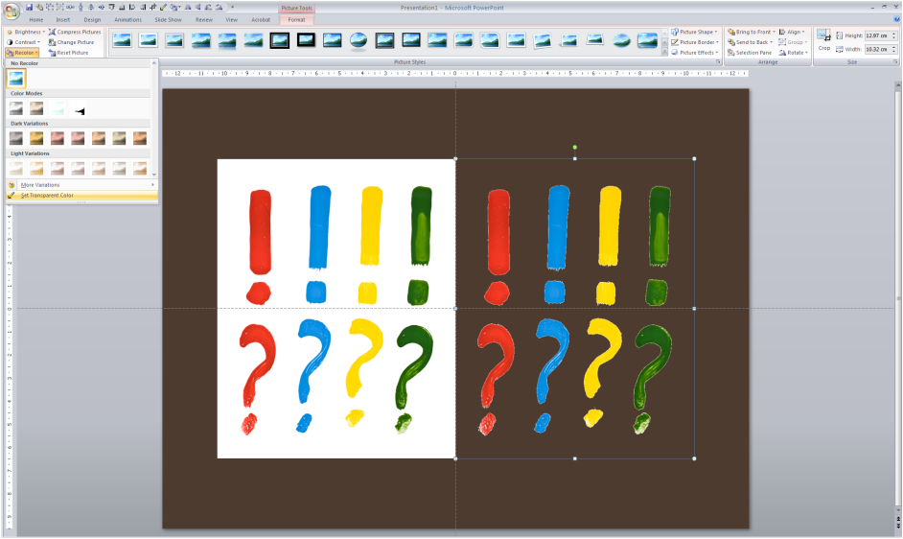Switch to the Acrobat tab
The height and width of the screenshot is (539, 903).
pos(261,19)
